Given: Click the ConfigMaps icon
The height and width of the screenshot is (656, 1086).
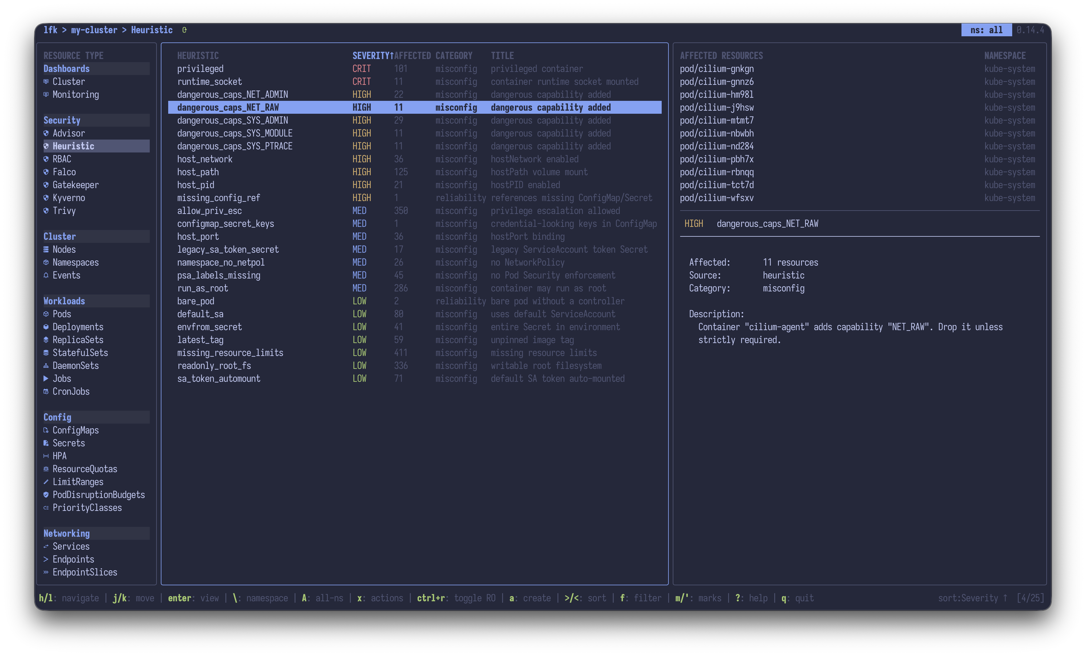Looking at the screenshot, I should tap(46, 430).
